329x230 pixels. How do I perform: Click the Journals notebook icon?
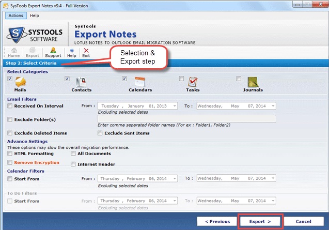pyautogui.click(x=252, y=82)
